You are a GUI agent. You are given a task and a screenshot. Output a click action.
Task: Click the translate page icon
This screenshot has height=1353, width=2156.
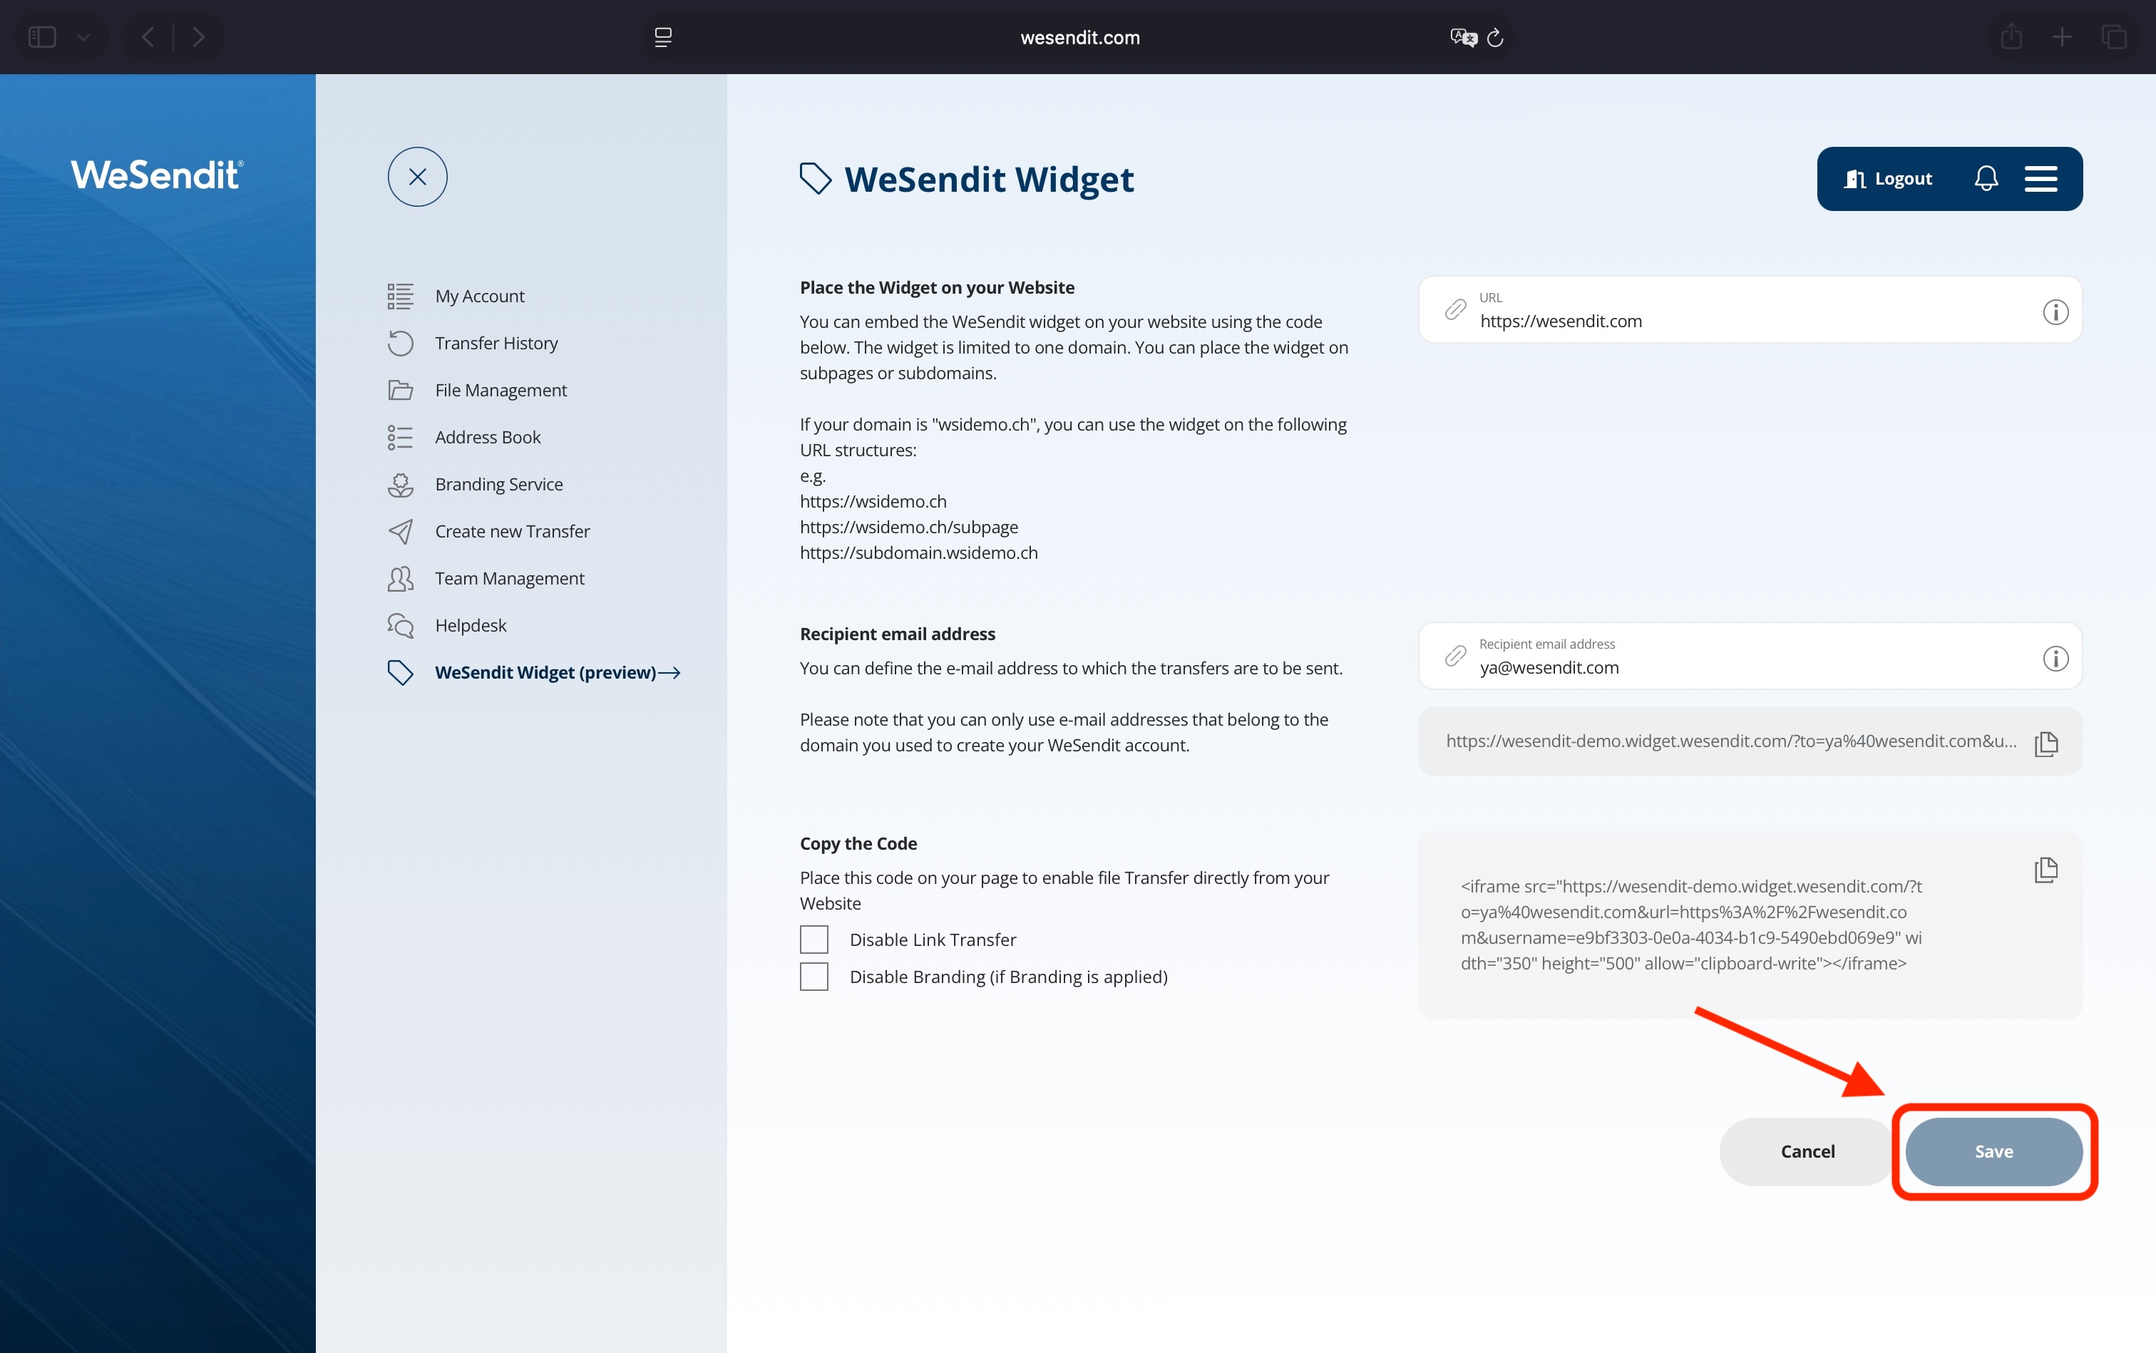1462,38
